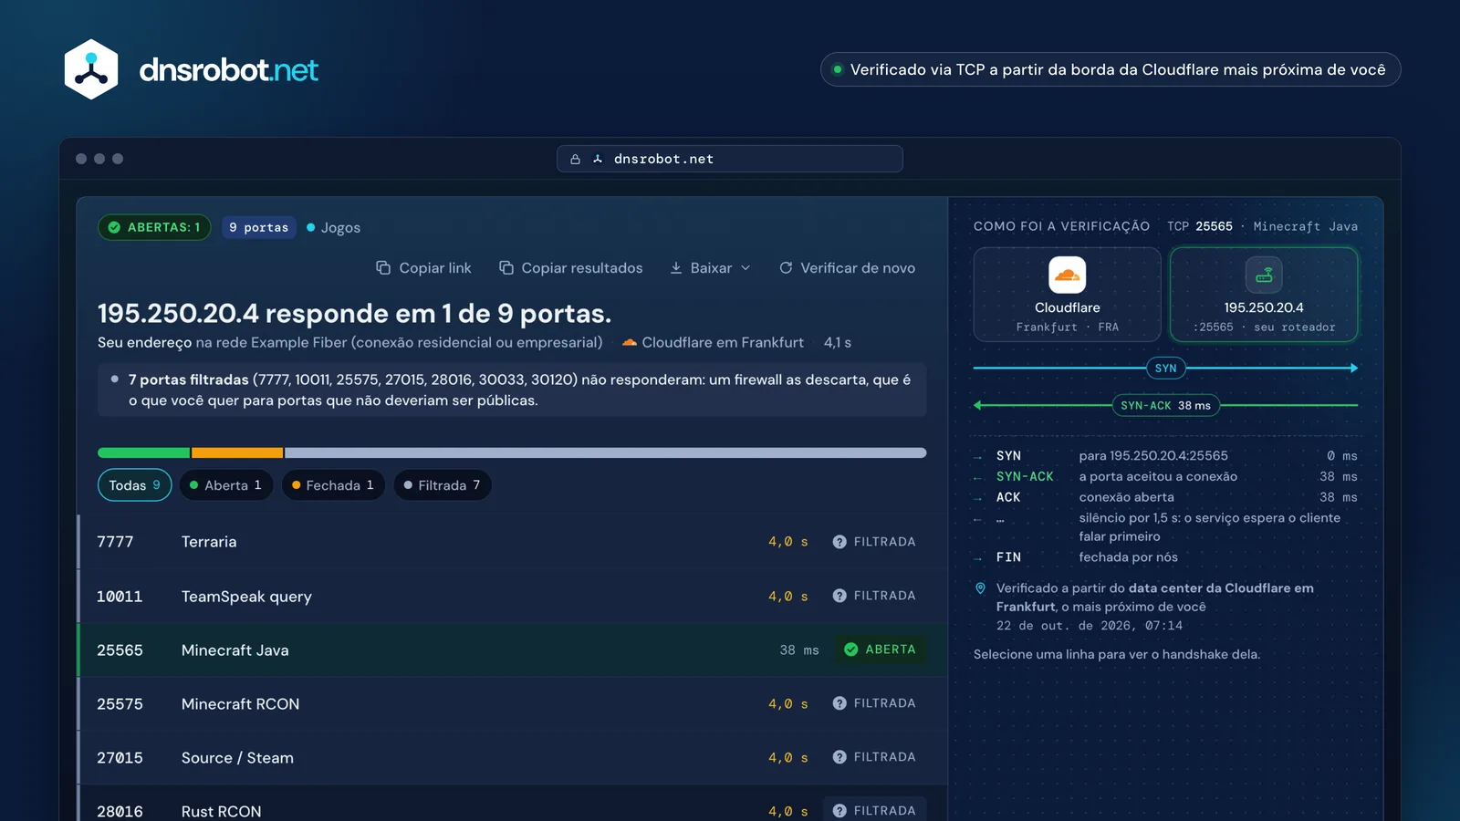Viewport: 1460px width, 821px height.
Task: Click the SYN-ACK 38 ms pill
Action: [1165, 405]
